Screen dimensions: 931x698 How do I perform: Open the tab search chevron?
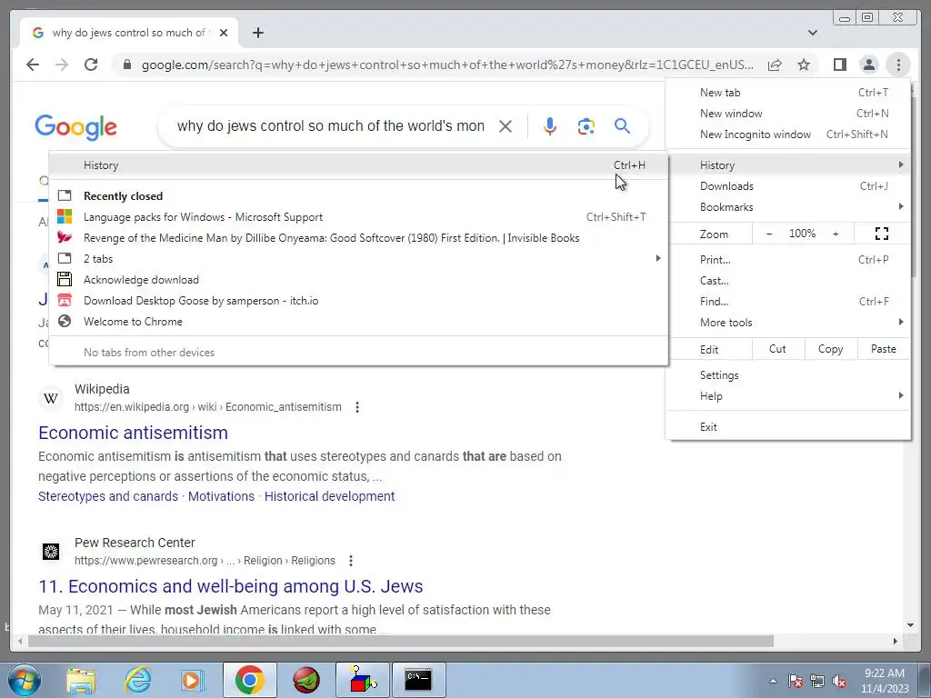click(813, 33)
